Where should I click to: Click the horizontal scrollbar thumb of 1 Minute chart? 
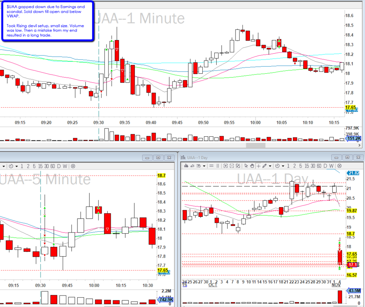(x=256, y=145)
